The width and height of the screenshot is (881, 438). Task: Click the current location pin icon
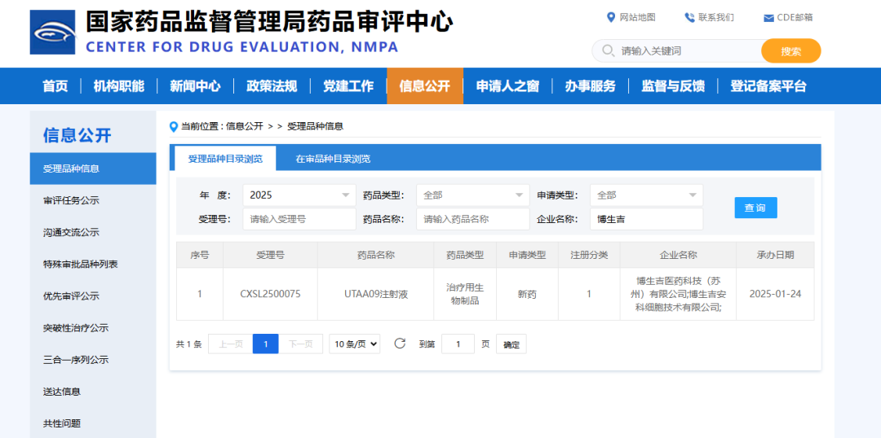pos(174,127)
